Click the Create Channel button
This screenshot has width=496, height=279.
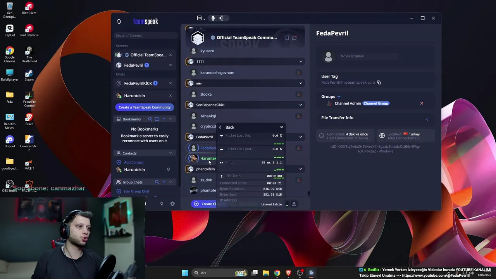tap(204, 204)
